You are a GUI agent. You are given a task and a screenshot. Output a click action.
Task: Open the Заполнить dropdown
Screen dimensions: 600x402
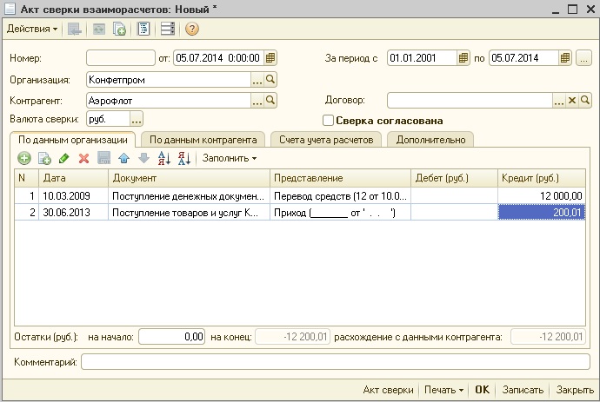(230, 158)
